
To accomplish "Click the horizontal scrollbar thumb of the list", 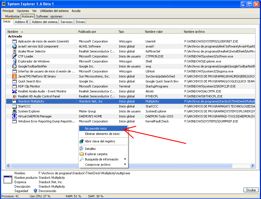I will coord(121,166).
